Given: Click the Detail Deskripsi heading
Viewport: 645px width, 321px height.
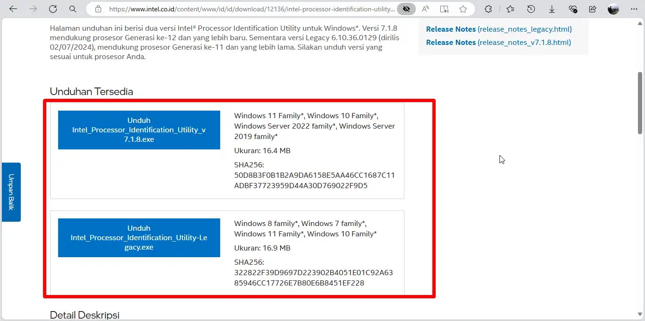Looking at the screenshot, I should [85, 315].
